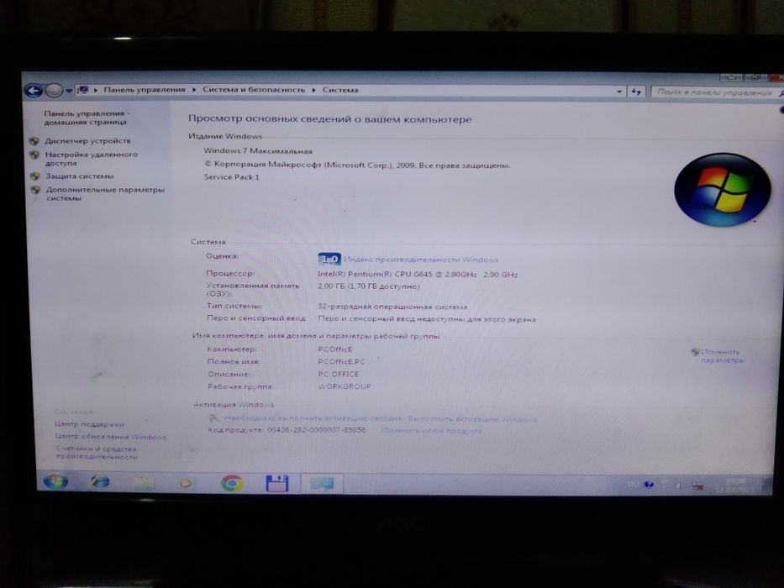Viewport: 784px width, 588px height.
Task: Select '32-разрядная операционная система' text
Action: click(392, 307)
